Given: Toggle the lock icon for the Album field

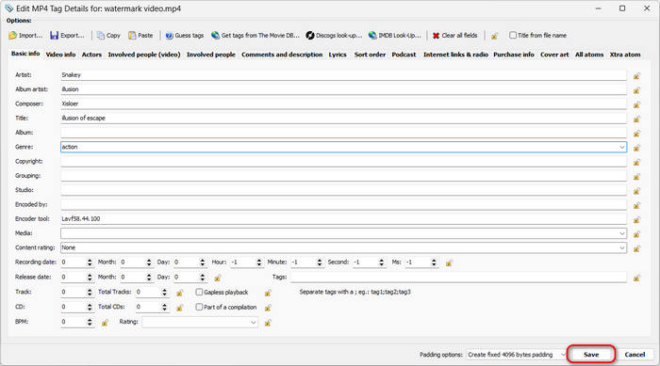Looking at the screenshot, I should point(636,134).
